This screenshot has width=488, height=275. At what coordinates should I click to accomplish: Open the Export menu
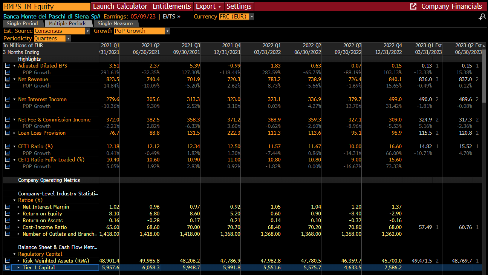[x=208, y=6]
